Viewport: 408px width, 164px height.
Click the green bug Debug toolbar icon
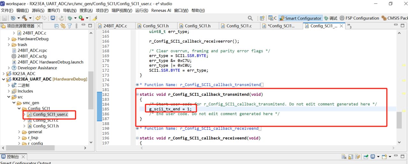pyautogui.click(x=69, y=18)
